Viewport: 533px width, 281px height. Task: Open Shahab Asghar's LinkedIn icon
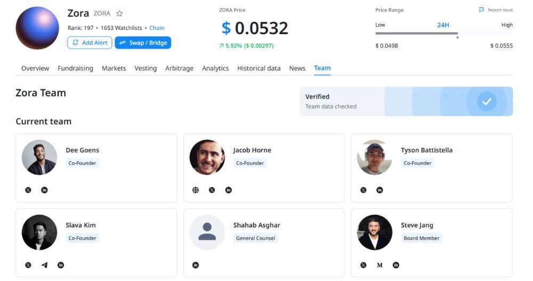tap(196, 265)
